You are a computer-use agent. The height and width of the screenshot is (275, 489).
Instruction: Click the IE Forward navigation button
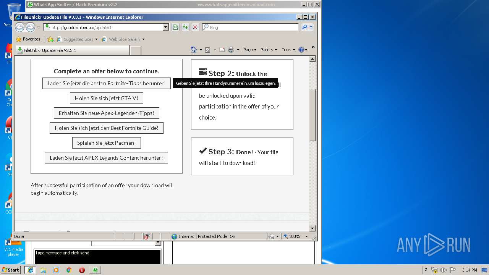click(x=30, y=27)
